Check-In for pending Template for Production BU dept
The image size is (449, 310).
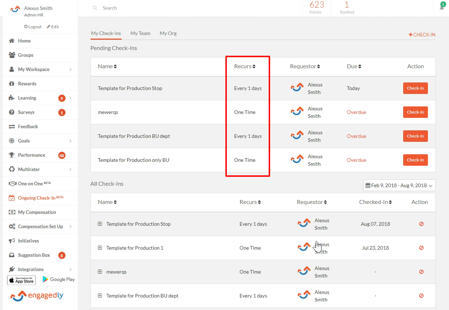[x=415, y=136]
